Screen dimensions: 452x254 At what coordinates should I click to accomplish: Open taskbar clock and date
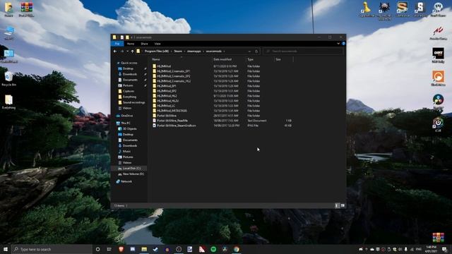click(x=431, y=249)
